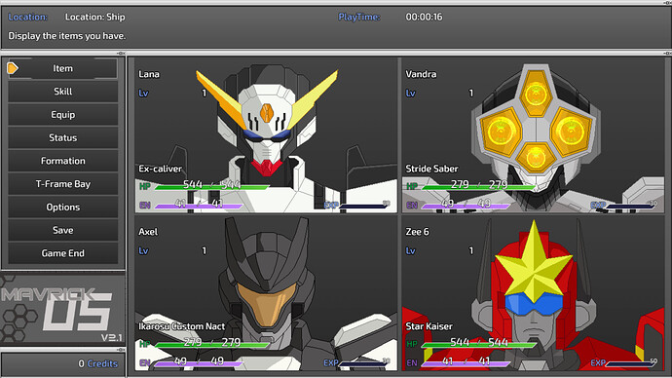The height and width of the screenshot is (378, 672).
Task: Click the PlayTime value 00:00:16
Action: 424,18
